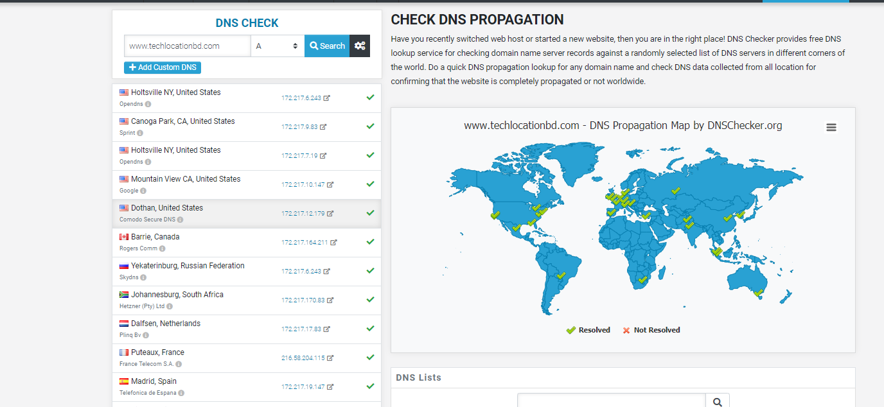The image size is (884, 407).
Task: Open the record type dropdown showing A
Action: [277, 46]
